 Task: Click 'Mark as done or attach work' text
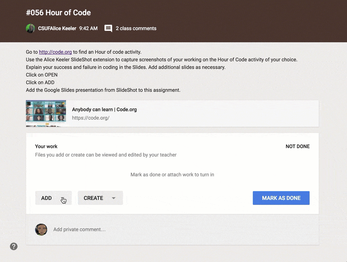(172, 175)
